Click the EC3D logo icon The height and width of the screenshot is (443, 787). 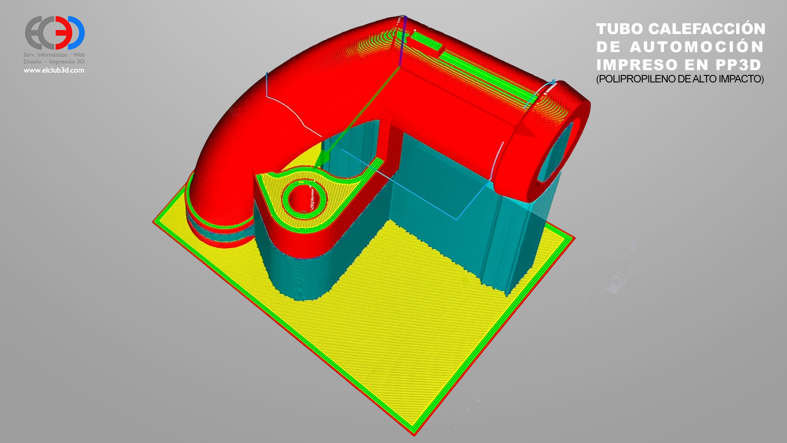55,33
